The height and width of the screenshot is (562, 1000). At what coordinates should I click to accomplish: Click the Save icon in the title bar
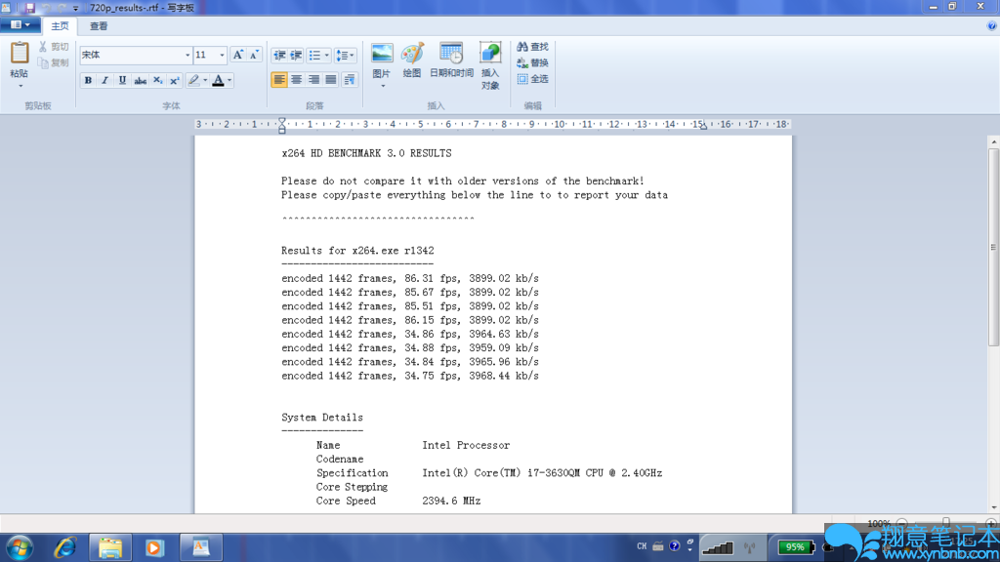29,8
